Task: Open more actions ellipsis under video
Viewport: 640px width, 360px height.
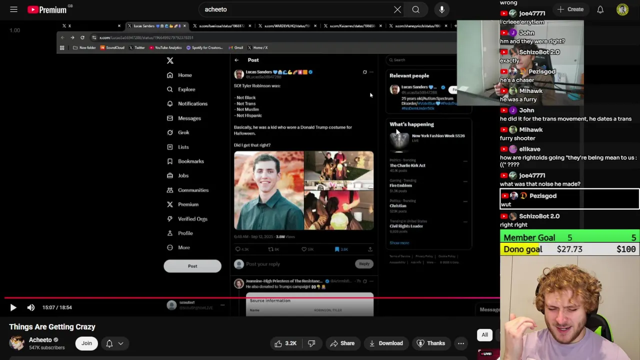Action: (x=461, y=343)
